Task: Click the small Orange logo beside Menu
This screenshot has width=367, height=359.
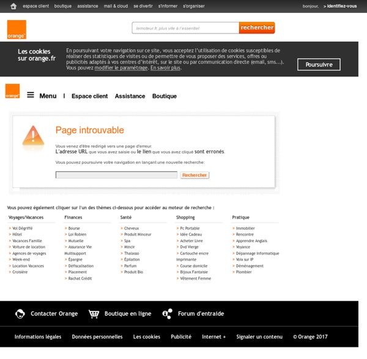Action: point(12,91)
